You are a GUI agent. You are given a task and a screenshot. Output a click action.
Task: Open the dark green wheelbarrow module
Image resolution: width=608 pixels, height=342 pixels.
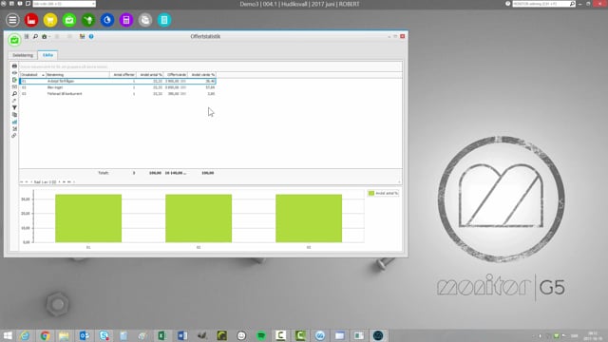pos(88,20)
